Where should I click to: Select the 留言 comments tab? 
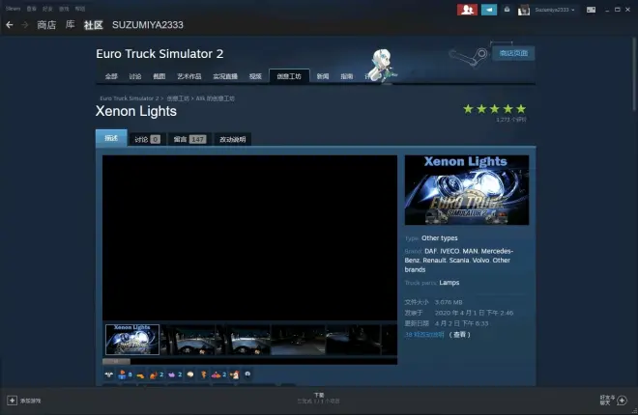click(x=188, y=139)
